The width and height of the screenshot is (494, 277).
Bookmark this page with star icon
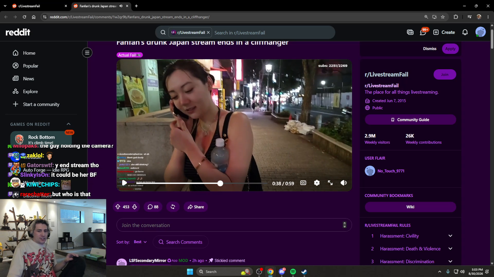(443, 17)
